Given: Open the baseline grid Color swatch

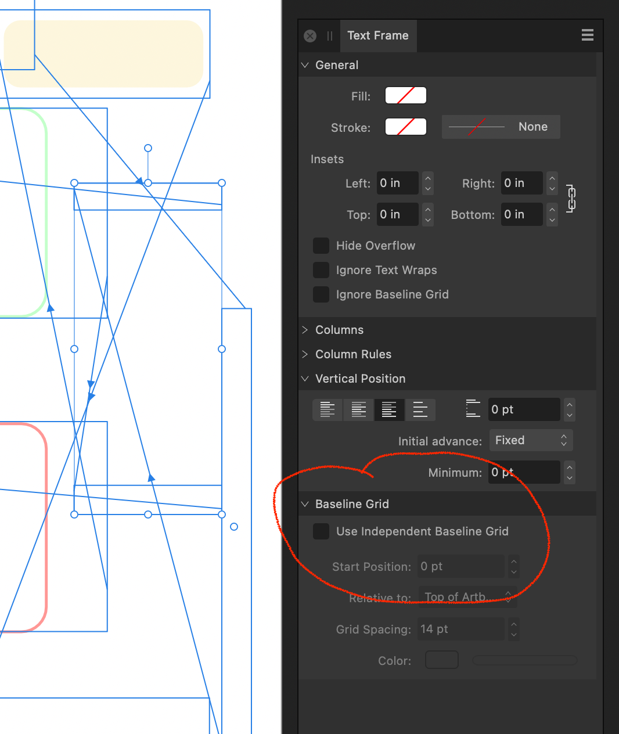Looking at the screenshot, I should click(x=442, y=660).
